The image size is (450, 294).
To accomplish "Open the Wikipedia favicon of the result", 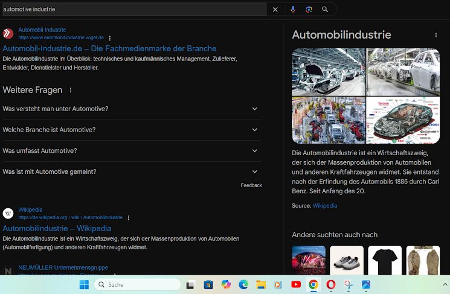I will point(8,213).
